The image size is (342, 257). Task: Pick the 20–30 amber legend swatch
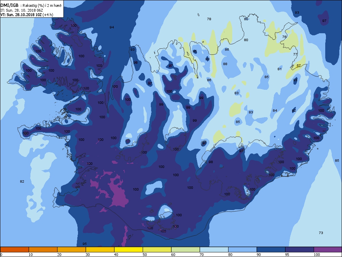click(71, 249)
